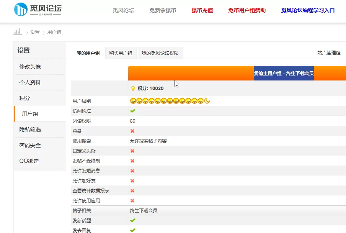Viewport: 346px width, 233px height.
Task: Click the lightbulb icon beside 积分
Action: [133, 89]
